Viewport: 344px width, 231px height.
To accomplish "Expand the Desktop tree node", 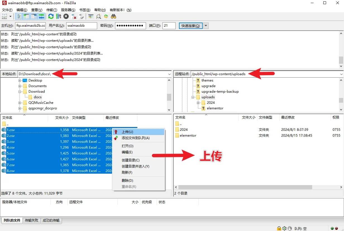I will 20,80.
